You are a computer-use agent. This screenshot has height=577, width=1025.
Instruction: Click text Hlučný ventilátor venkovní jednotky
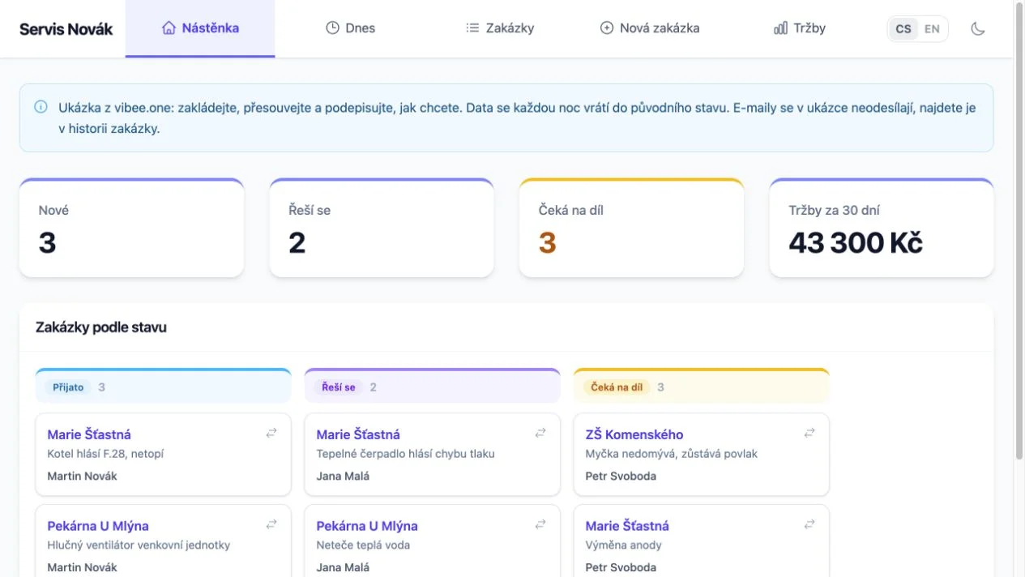click(139, 545)
